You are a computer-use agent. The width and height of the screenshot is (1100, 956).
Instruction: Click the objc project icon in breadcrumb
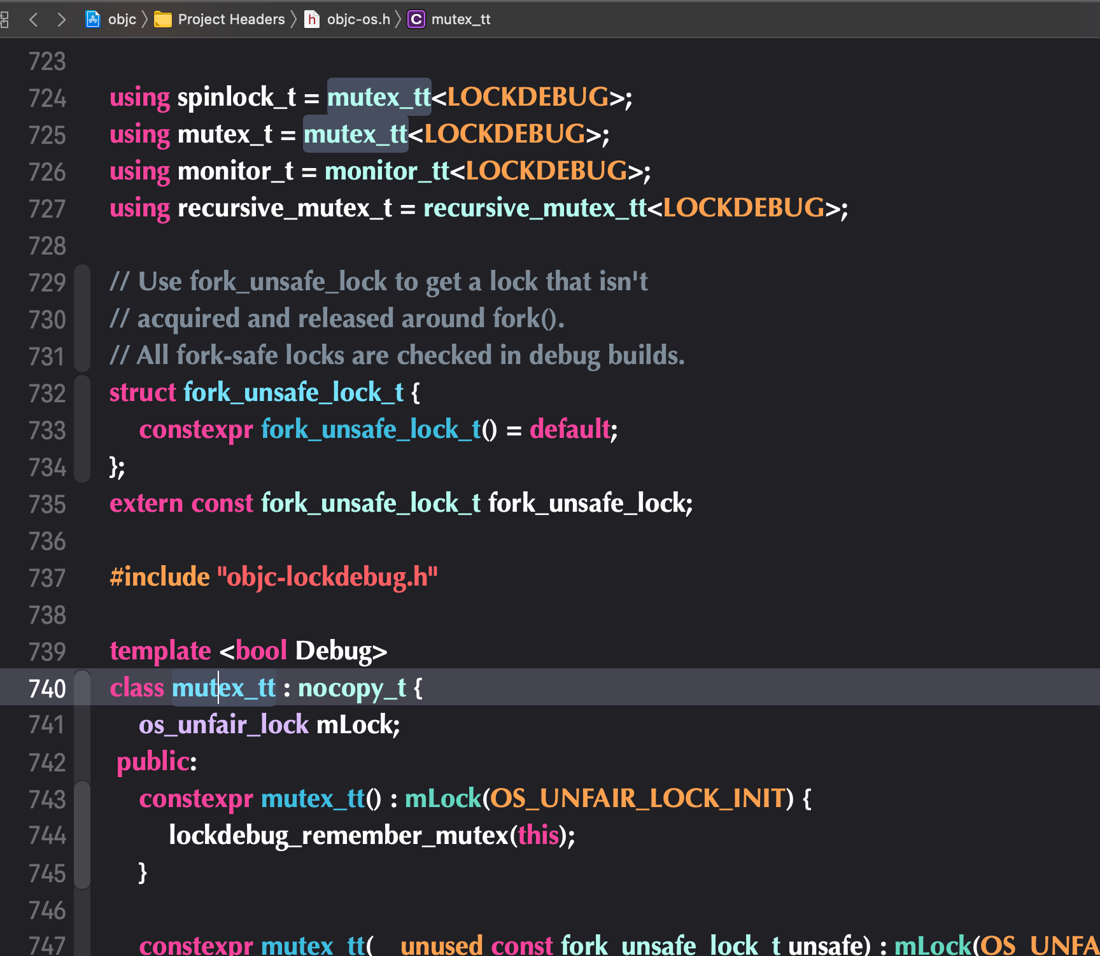[93, 19]
